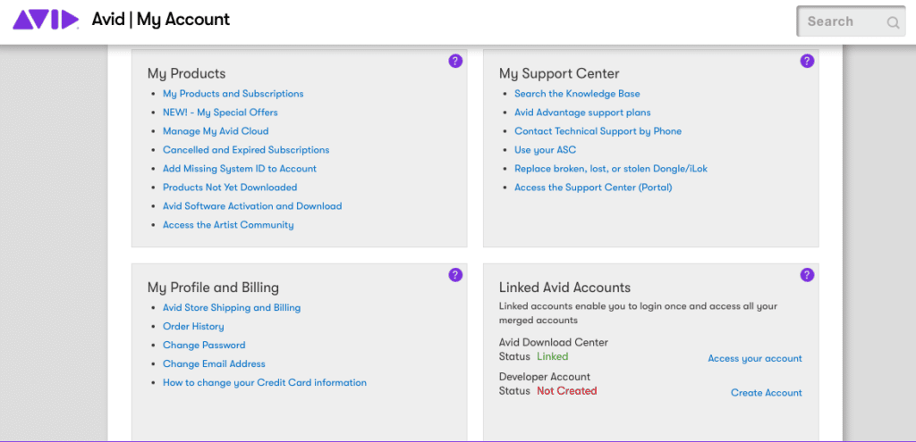The image size is (916, 442).
Task: Open the help icon on My Support Center panel
Action: pos(807,61)
